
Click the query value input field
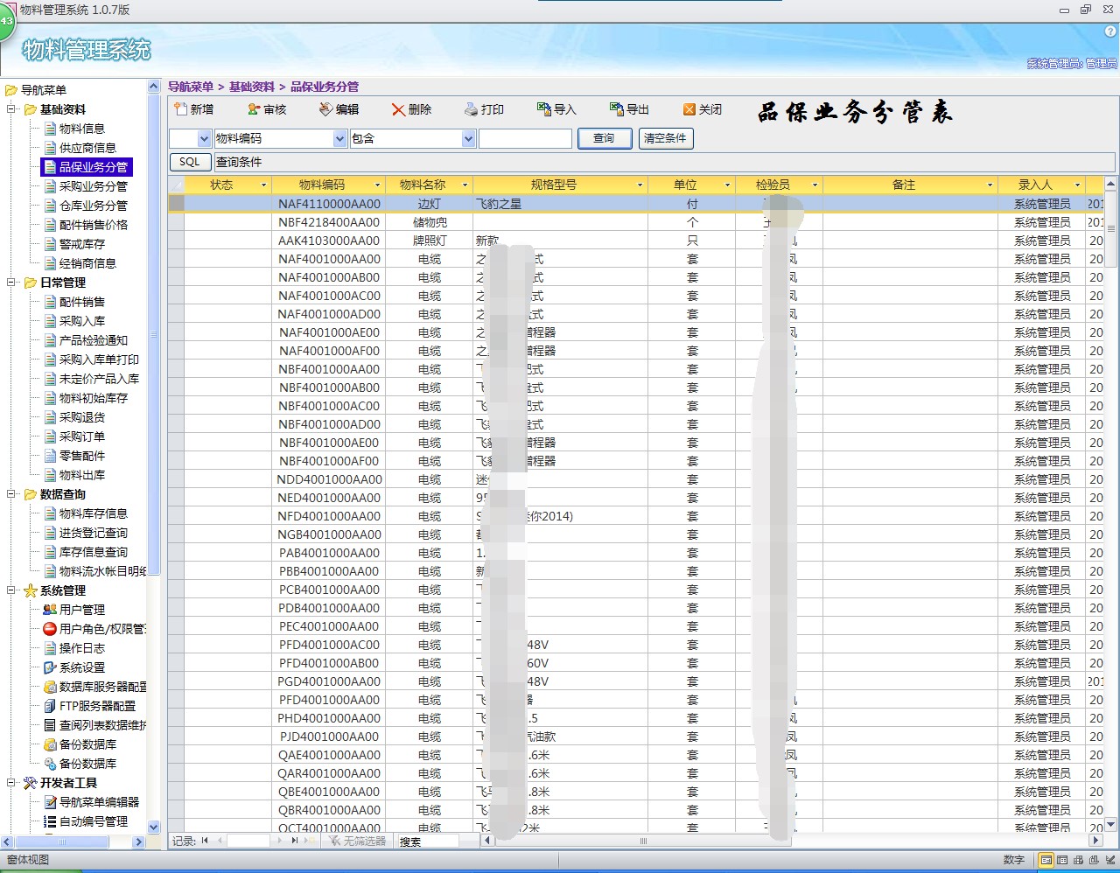[525, 138]
